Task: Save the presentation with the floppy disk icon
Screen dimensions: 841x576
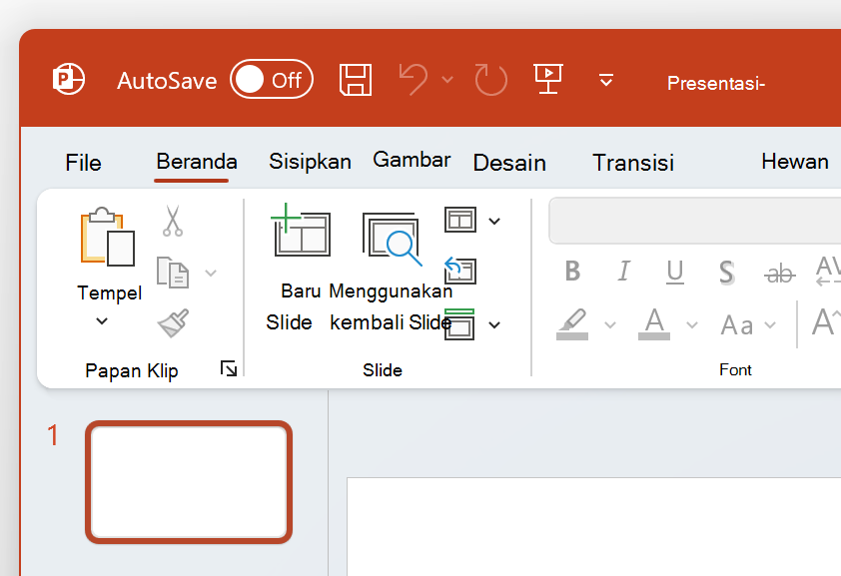Action: [x=355, y=80]
